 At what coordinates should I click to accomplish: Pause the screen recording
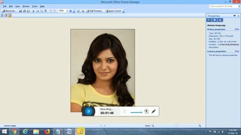[89, 111]
